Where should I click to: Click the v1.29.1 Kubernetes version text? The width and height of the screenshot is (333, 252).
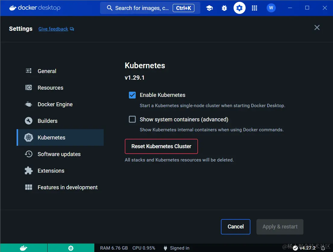coord(134,78)
